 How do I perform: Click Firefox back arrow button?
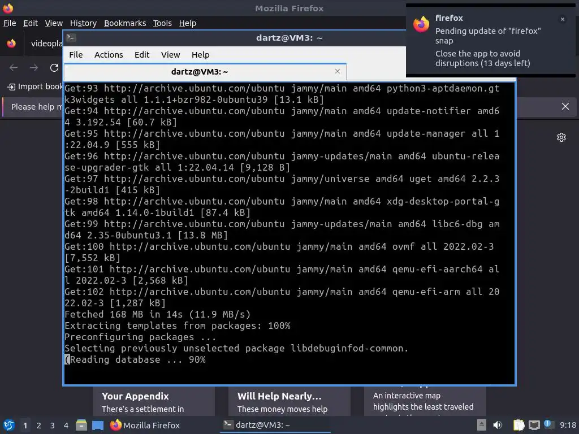[14, 68]
